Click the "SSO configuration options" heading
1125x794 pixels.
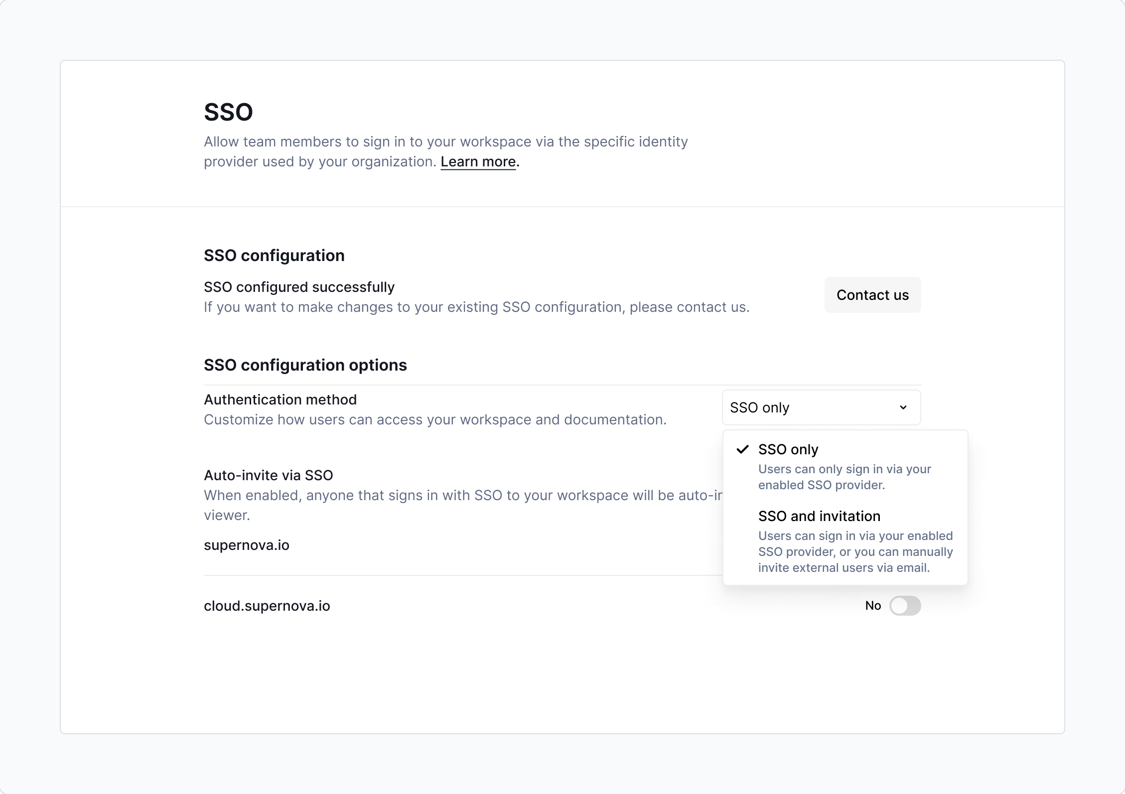coord(305,364)
